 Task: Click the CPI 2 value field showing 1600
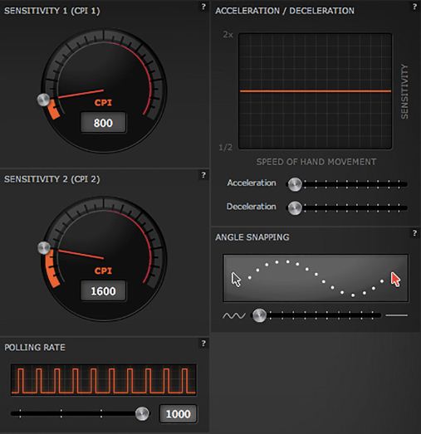tap(103, 291)
